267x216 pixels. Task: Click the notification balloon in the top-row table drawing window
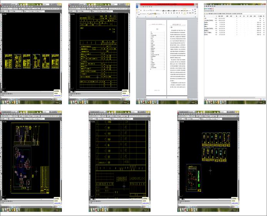click(x=125, y=92)
